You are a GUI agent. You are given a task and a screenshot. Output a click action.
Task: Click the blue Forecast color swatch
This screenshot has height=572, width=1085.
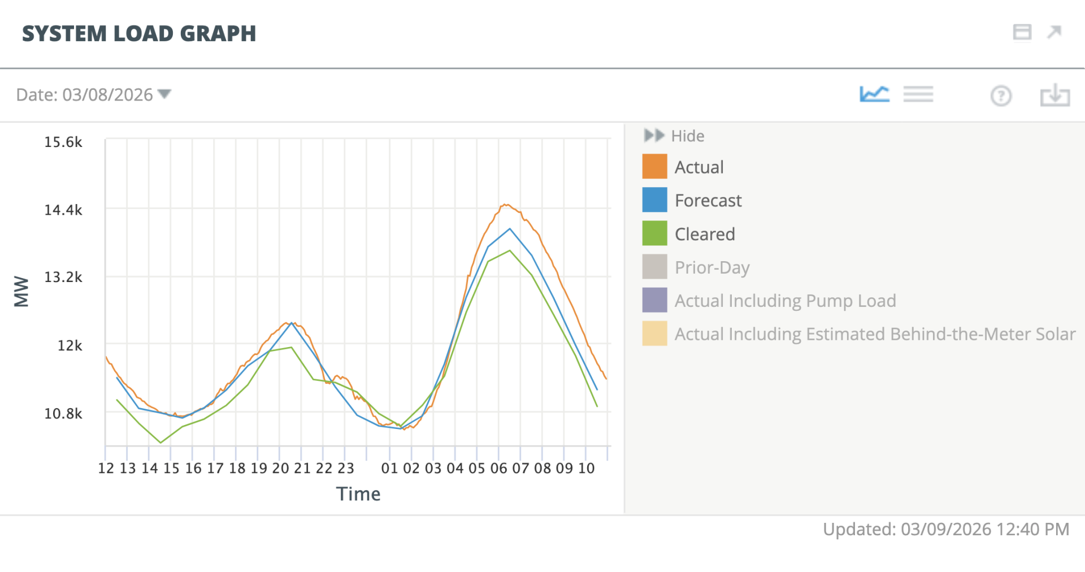tap(654, 200)
